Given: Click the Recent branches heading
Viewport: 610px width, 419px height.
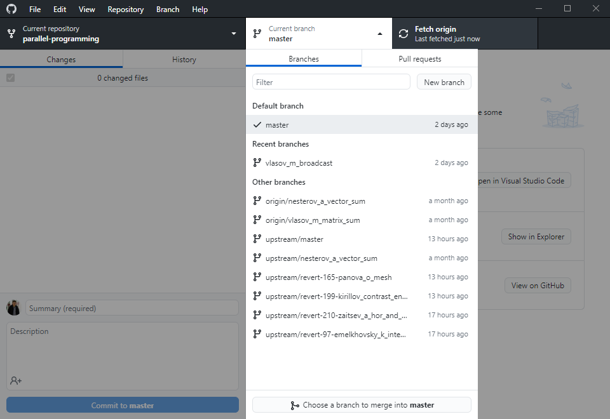Looking at the screenshot, I should (x=280, y=144).
